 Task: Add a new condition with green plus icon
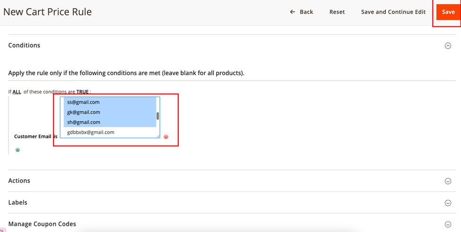[x=17, y=150]
